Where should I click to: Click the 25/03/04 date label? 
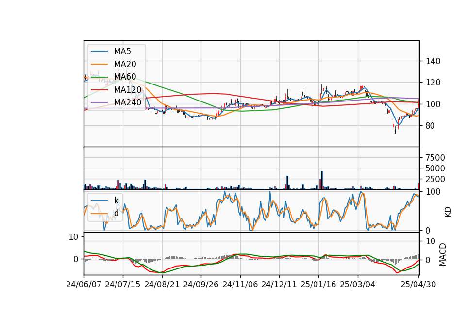[x=358, y=285]
